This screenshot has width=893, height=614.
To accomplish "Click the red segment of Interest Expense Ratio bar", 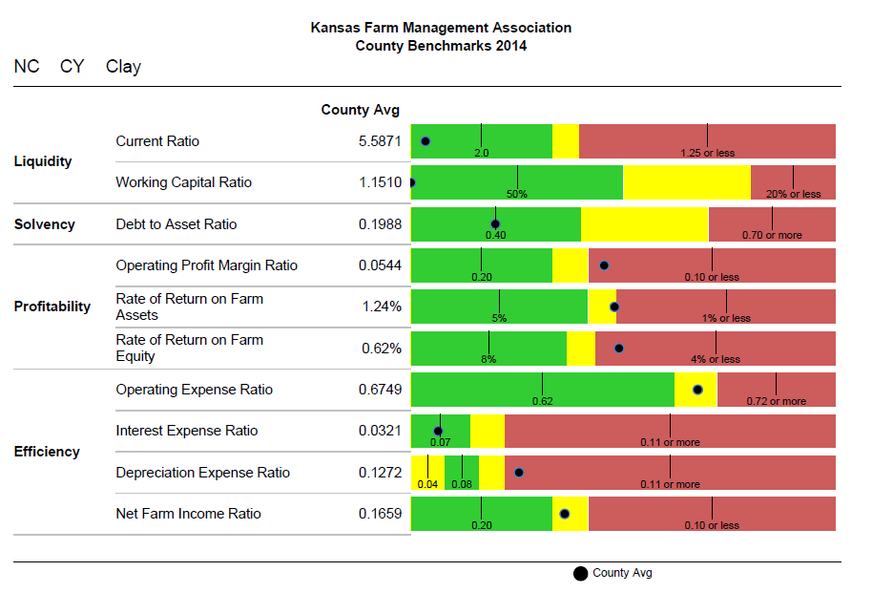I will coord(670,431).
